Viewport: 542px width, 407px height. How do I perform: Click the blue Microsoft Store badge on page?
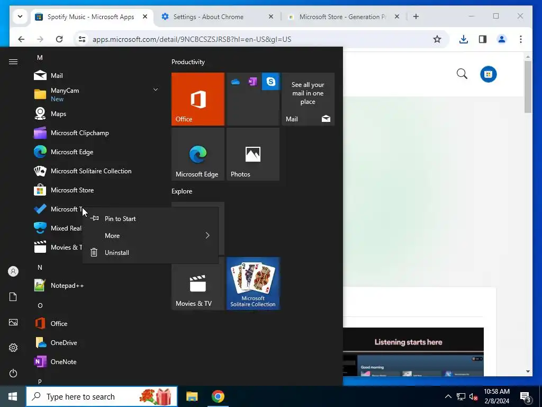(488, 74)
